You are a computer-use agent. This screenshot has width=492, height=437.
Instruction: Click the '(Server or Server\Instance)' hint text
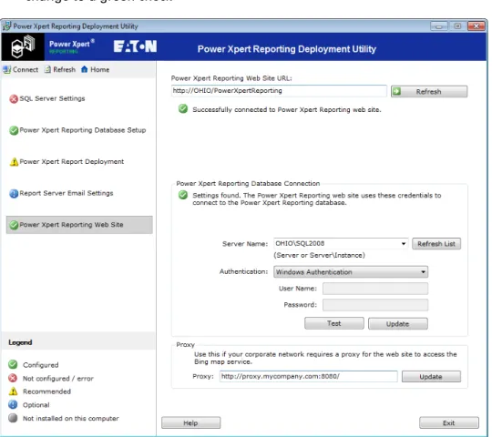click(x=320, y=255)
